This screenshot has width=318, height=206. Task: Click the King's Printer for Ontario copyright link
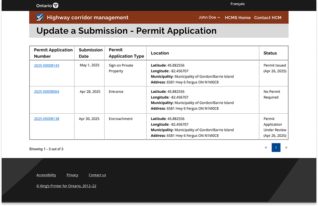(66, 186)
